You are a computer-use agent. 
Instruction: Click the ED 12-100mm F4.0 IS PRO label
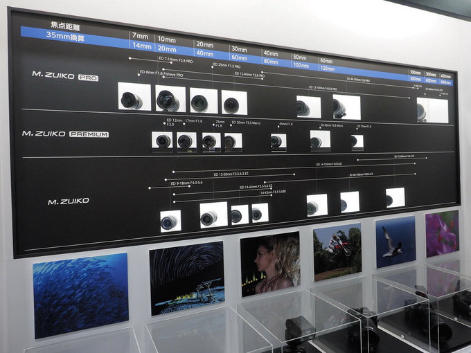pos(323,89)
